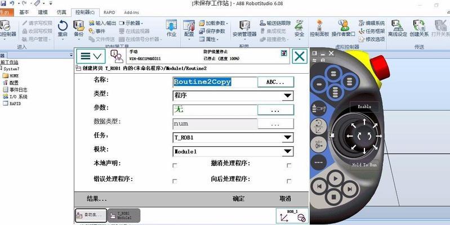450x225 pixels.
Task: Open the 安装管理器 installation manager
Action: tap(244, 28)
